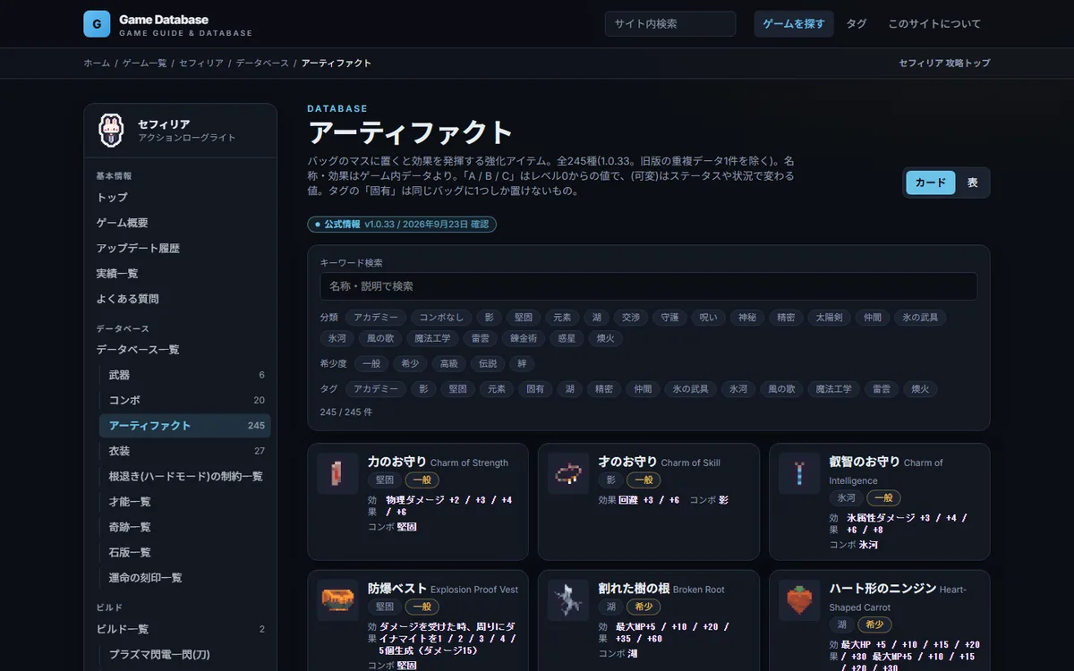The width and height of the screenshot is (1074, 671).
Task: Open the 叡智のお守り item thumbnail
Action: tap(799, 473)
